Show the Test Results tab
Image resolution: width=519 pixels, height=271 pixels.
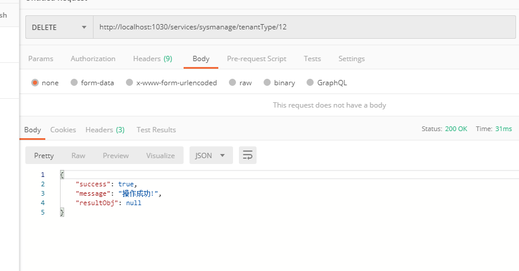[x=156, y=129]
